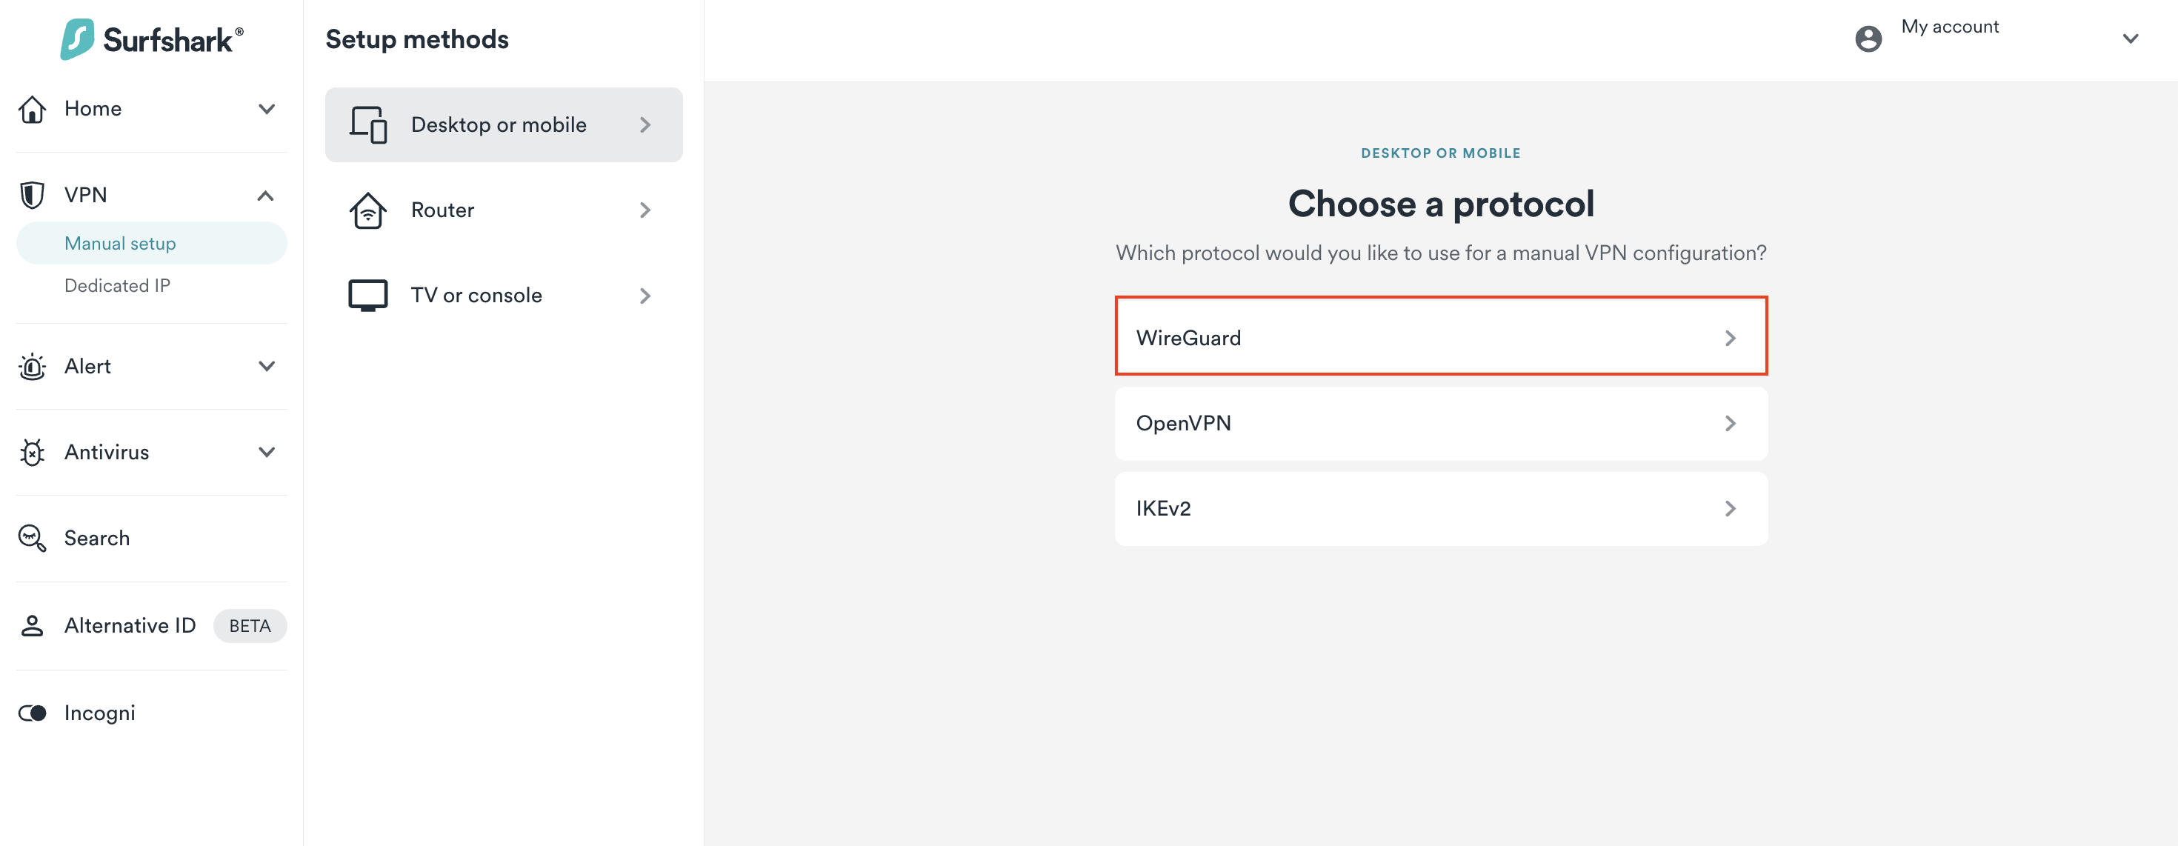Expand the Home sidebar section
Viewport: 2178px width, 846px height.
(x=267, y=109)
